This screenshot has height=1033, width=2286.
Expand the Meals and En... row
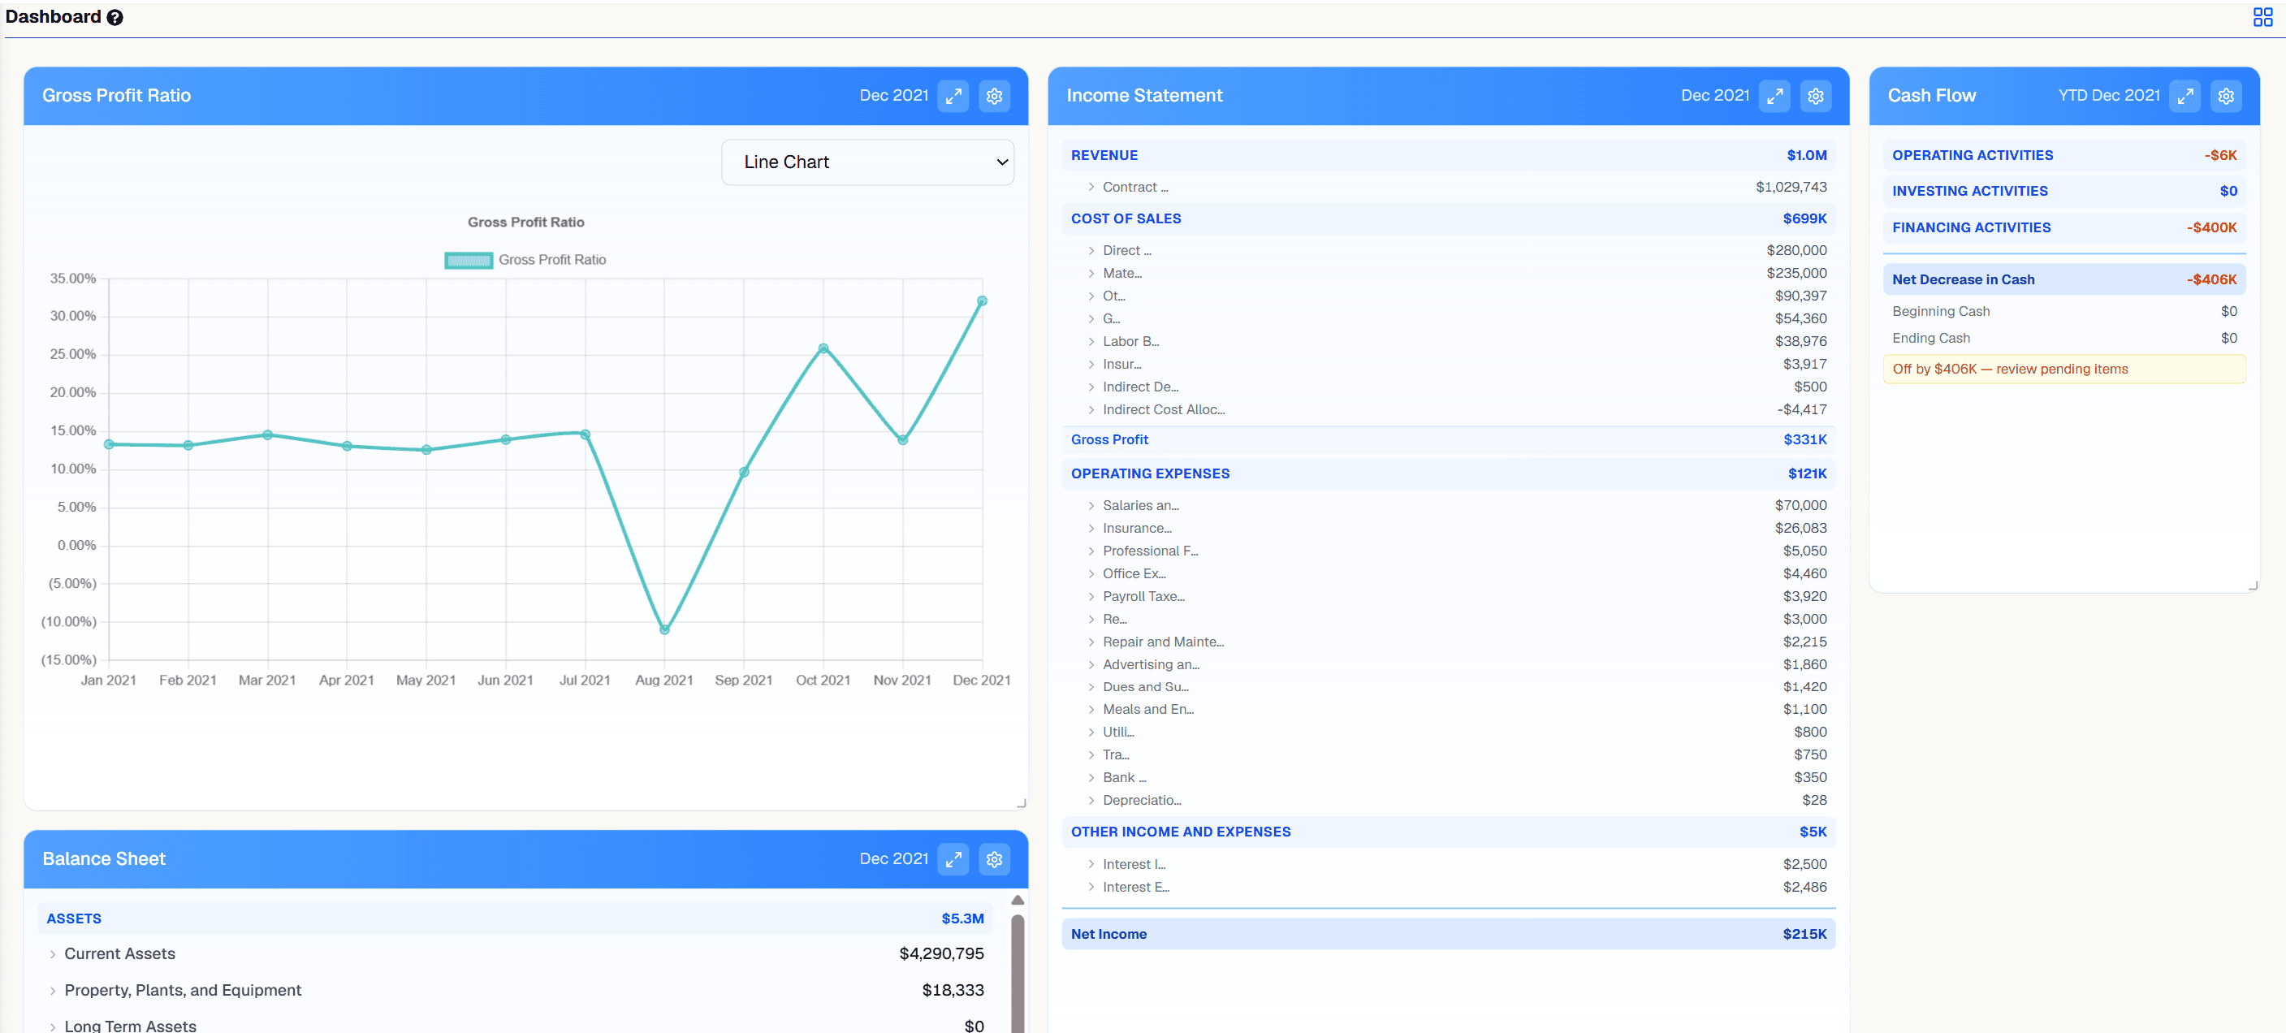pyautogui.click(x=1091, y=709)
